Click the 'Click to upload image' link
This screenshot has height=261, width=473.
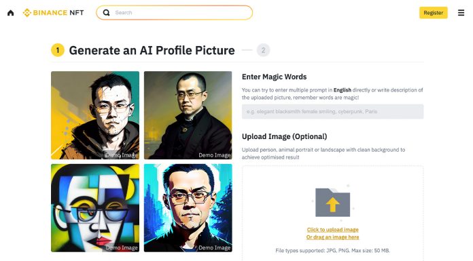click(x=333, y=229)
